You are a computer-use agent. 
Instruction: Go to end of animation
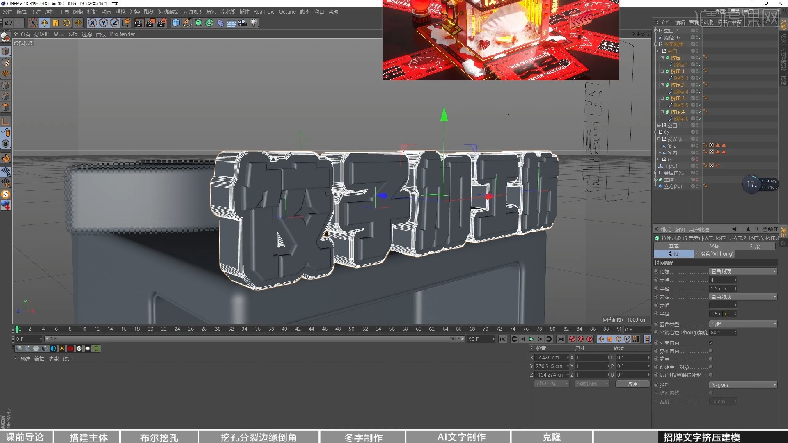(561, 339)
